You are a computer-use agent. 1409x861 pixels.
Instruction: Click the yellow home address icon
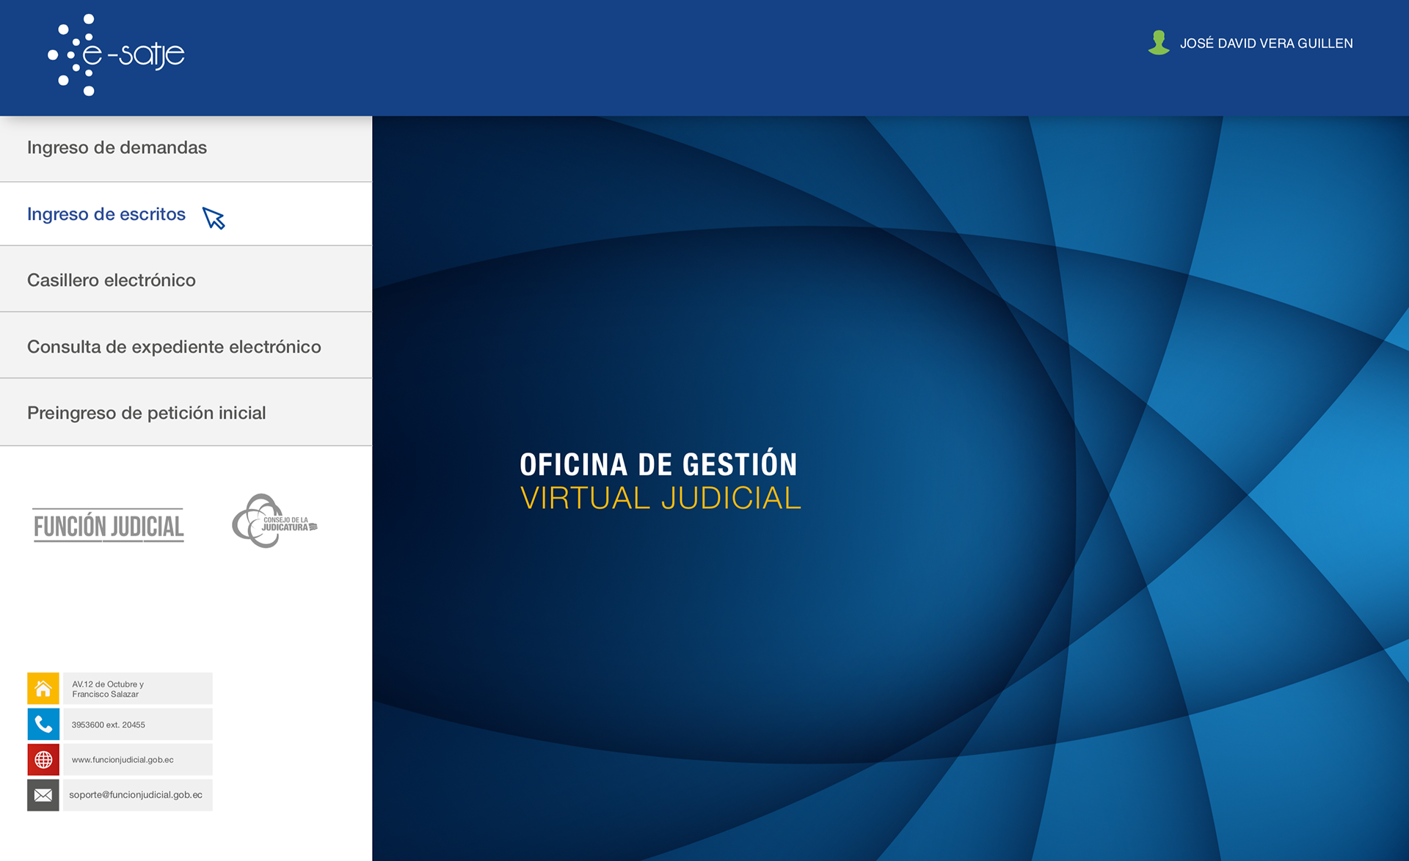coord(43,689)
